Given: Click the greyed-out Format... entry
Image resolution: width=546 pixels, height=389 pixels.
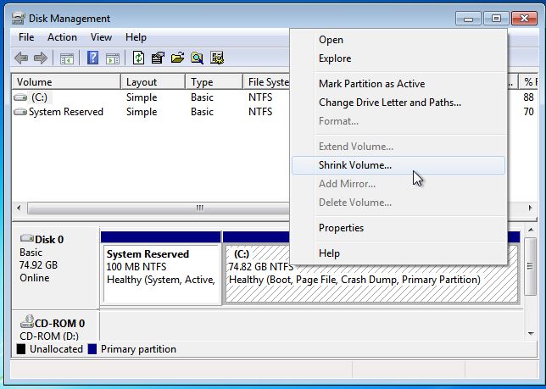Looking at the screenshot, I should [398, 121].
